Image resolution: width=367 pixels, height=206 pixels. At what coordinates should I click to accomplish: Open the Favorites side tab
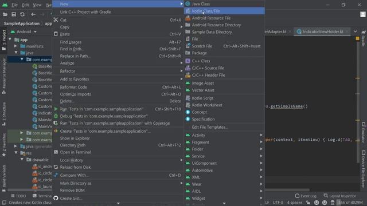pyautogui.click(x=4, y=145)
